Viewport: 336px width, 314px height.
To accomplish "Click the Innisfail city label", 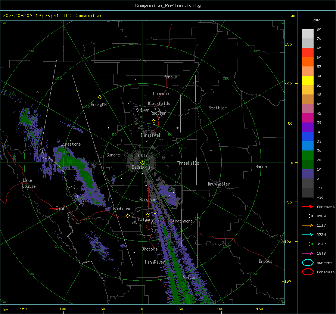I will tap(150, 135).
